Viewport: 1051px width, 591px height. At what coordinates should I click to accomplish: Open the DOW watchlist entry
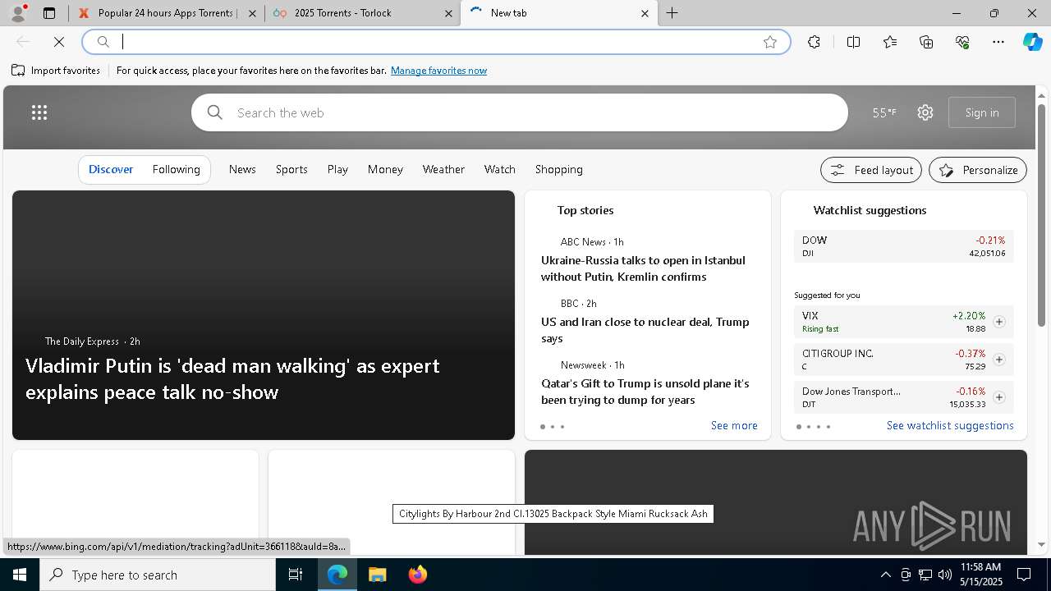(x=903, y=246)
